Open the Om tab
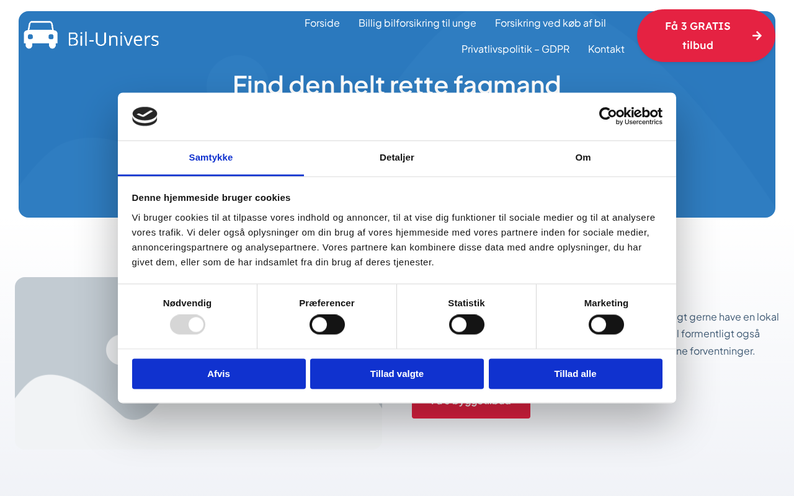This screenshot has height=496, width=794. 583,158
